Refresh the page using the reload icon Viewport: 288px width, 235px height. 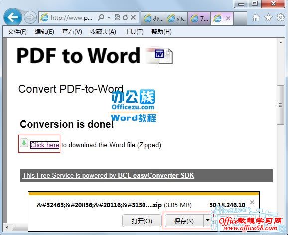click(125, 17)
